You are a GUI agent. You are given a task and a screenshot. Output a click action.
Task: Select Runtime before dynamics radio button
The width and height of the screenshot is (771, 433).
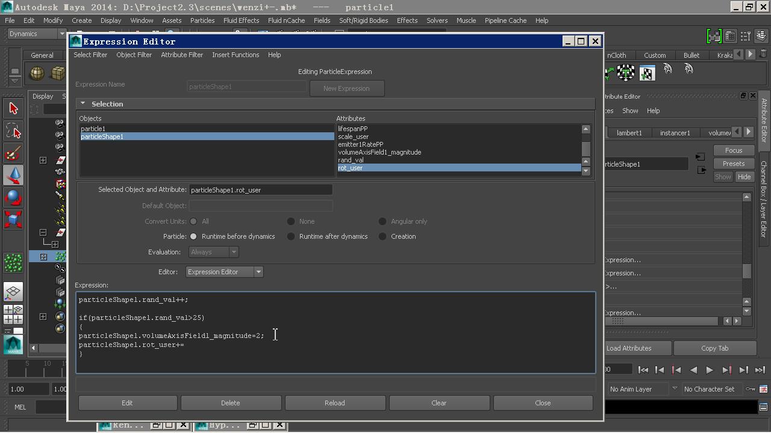point(193,236)
